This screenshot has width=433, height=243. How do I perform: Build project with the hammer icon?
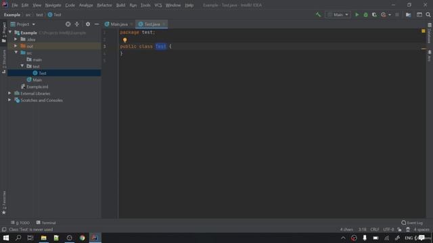318,15
